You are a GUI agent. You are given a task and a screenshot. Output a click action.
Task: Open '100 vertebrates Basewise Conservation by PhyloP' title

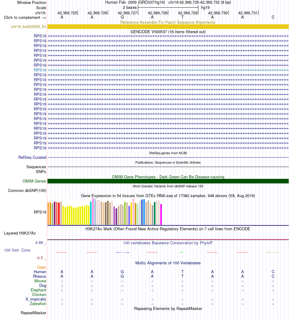168,243
